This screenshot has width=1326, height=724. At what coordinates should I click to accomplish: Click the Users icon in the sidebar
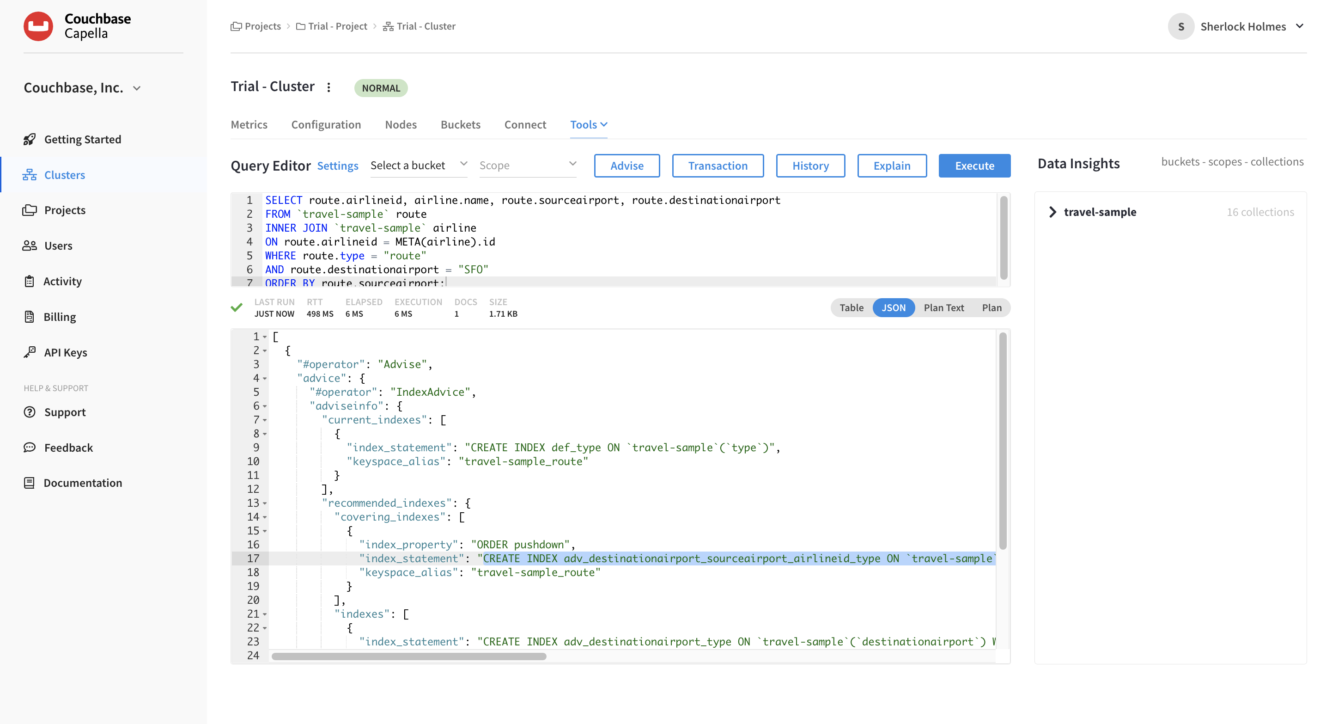pos(30,245)
